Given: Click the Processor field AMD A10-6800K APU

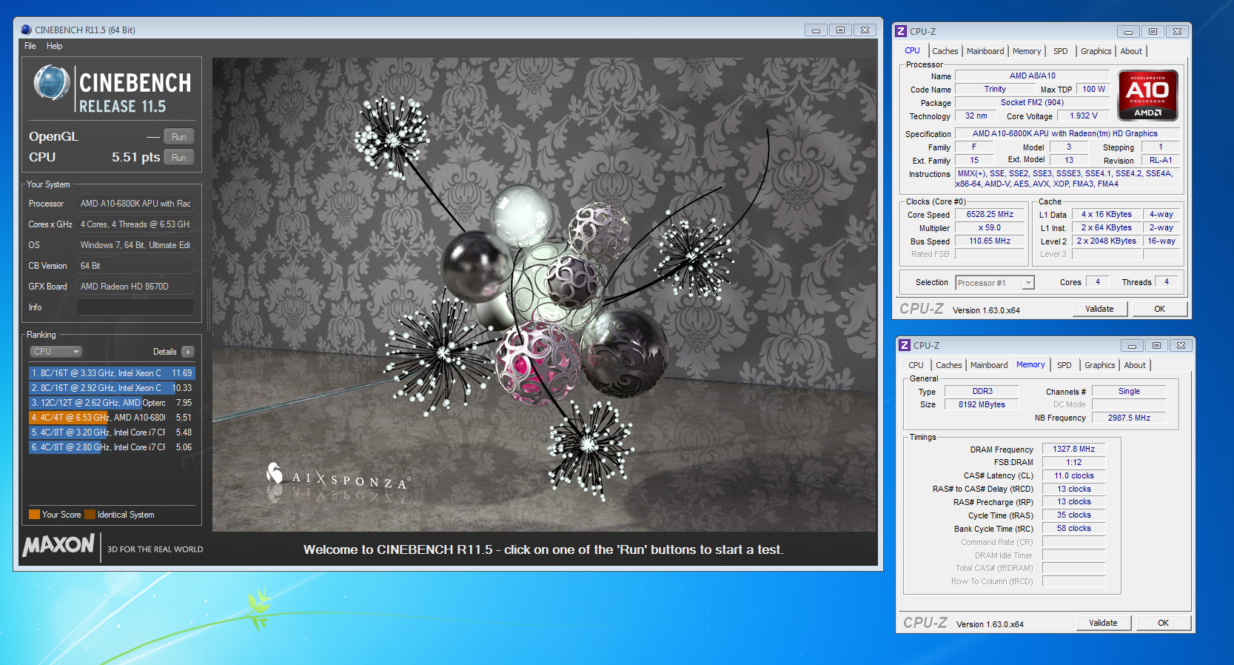Looking at the screenshot, I should point(135,204).
